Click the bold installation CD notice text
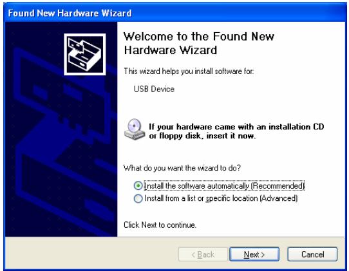This screenshot has width=349, height=271. pos(236,131)
